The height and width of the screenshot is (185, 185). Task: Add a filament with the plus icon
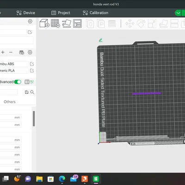pos(3,52)
